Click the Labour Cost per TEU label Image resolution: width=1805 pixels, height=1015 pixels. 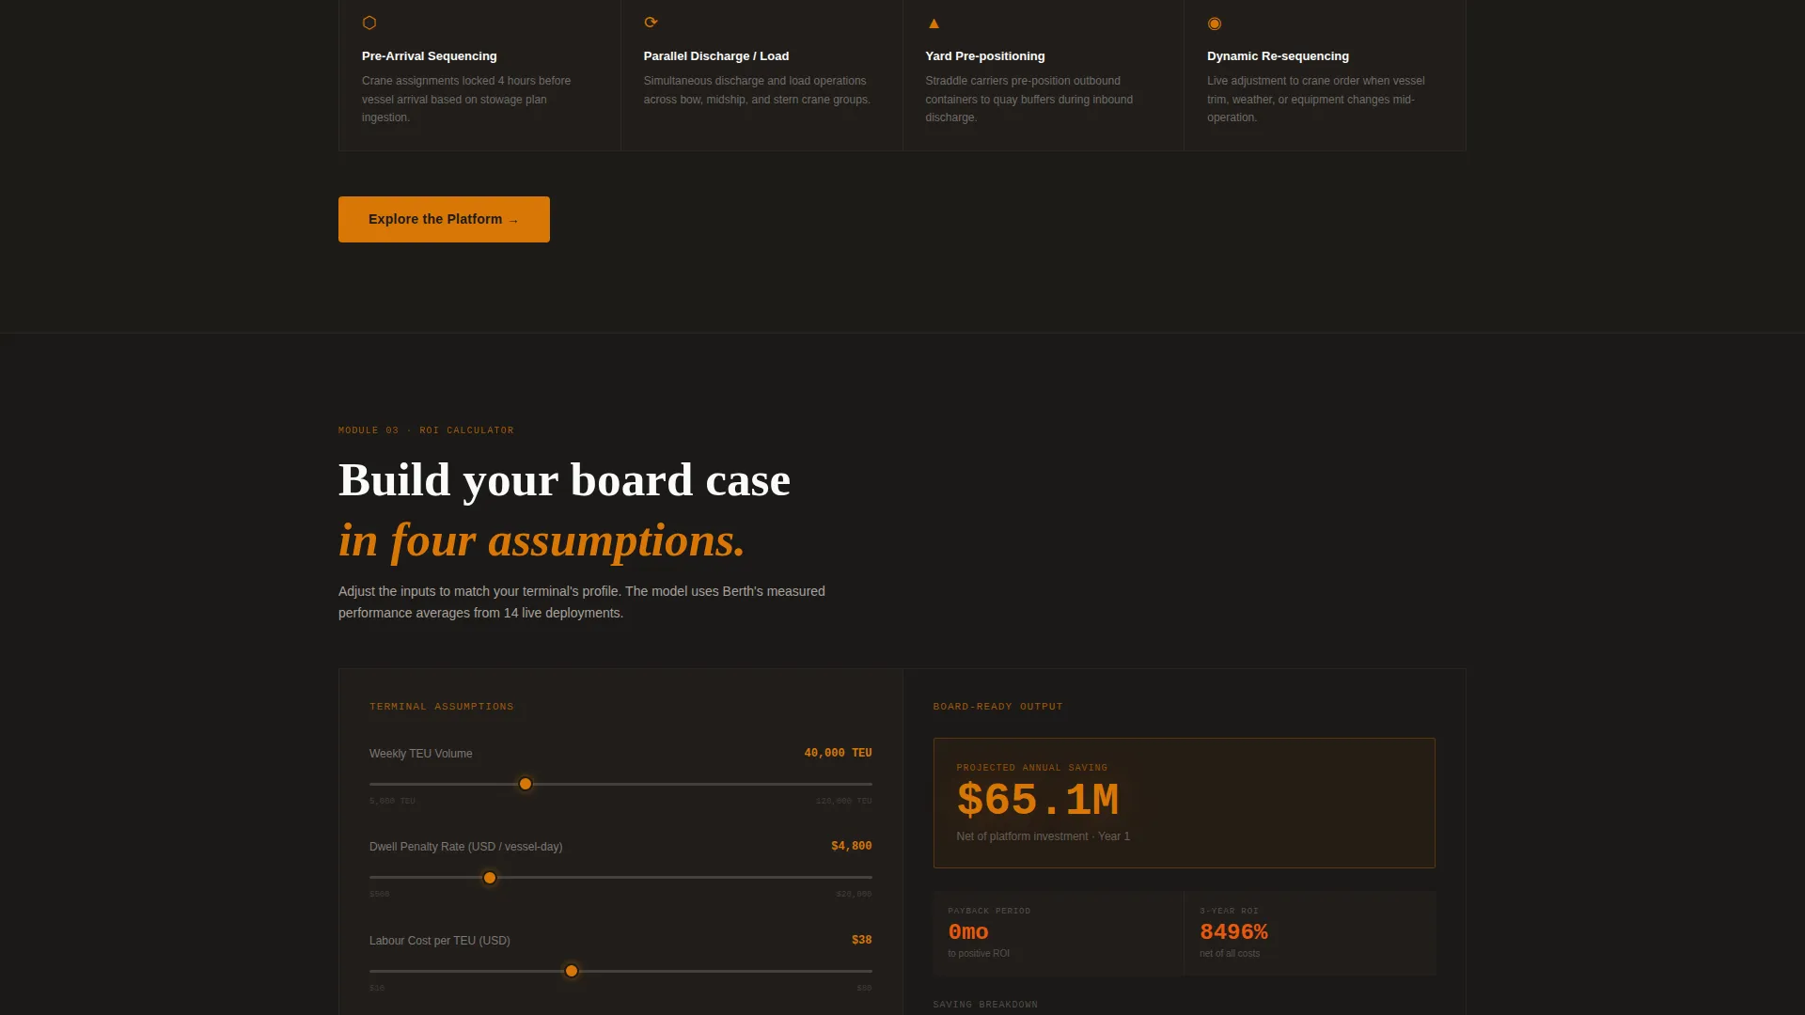(440, 941)
